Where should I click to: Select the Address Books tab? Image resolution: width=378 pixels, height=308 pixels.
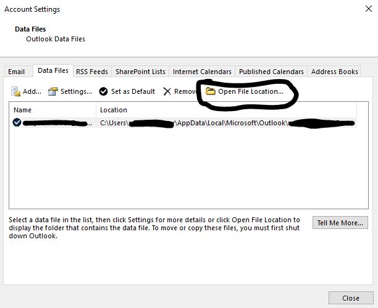click(x=335, y=72)
